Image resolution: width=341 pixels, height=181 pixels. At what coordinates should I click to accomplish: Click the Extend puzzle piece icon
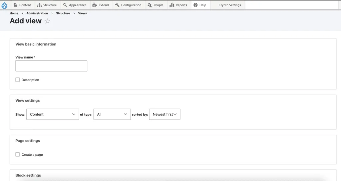click(x=95, y=5)
